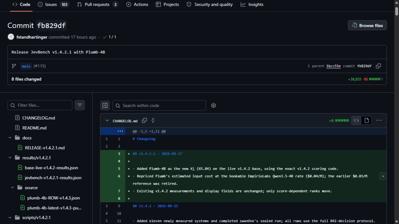Viewport: 399px width, 224px height.
Task: Click the Pull requests count badge 3
Action: click(x=115, y=4)
